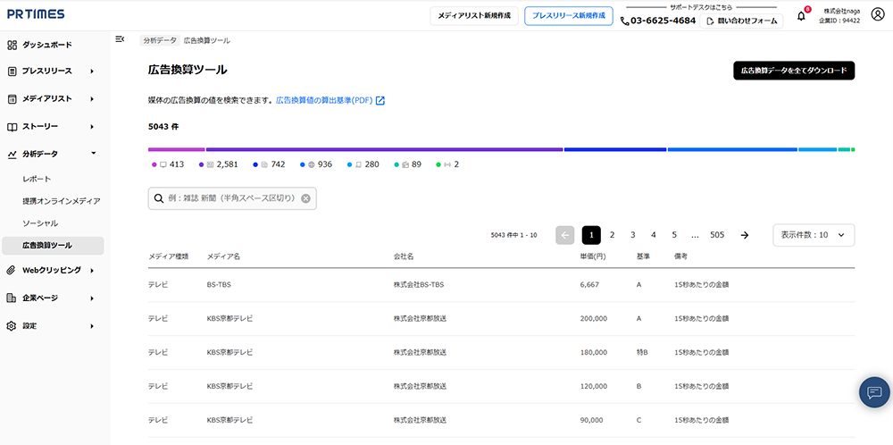Collapse the sidebar with the menu toggle icon
The image size is (893, 445).
(120, 39)
